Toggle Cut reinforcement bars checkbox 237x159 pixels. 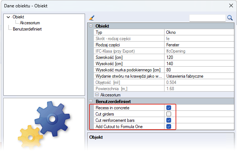tap(169, 120)
